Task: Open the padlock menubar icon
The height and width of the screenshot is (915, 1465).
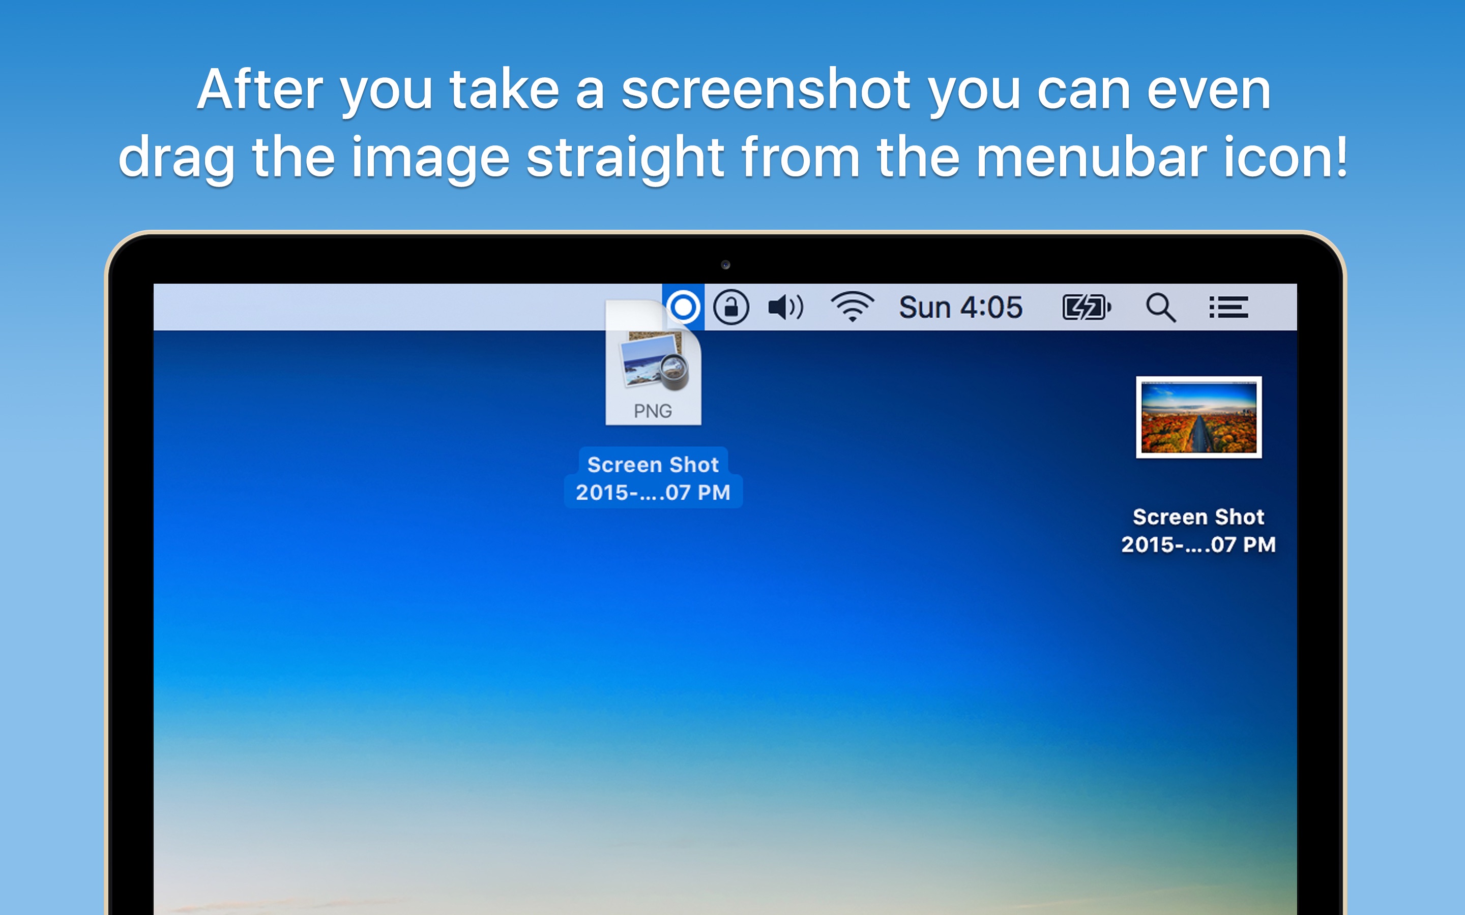Action: point(730,307)
